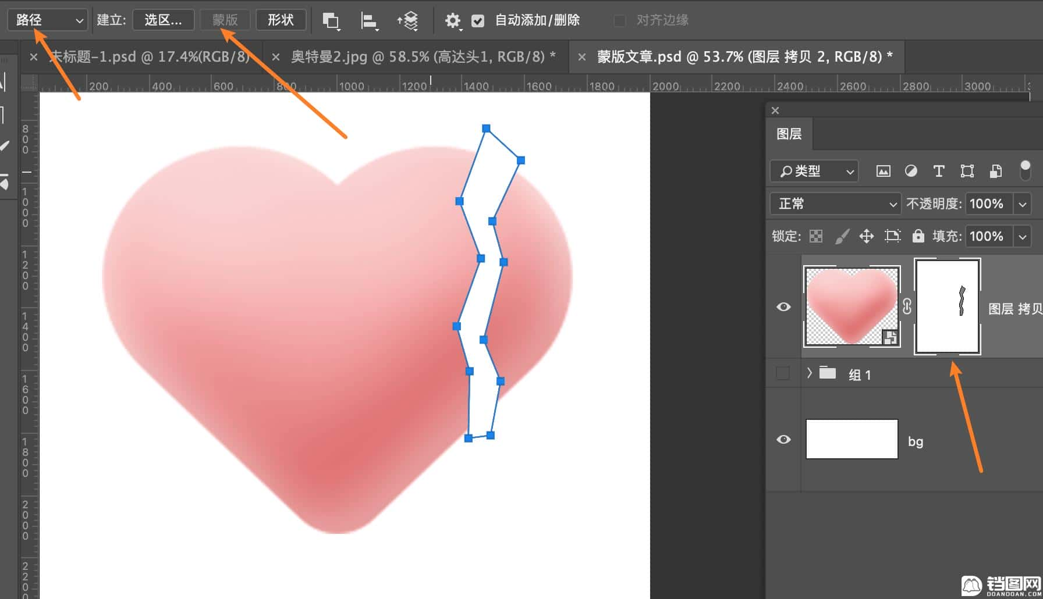Click the 选区... make selection button
The width and height of the screenshot is (1043, 599).
163,20
